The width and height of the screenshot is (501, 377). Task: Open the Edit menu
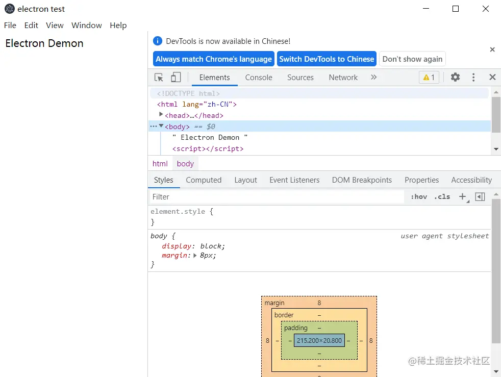[31, 25]
